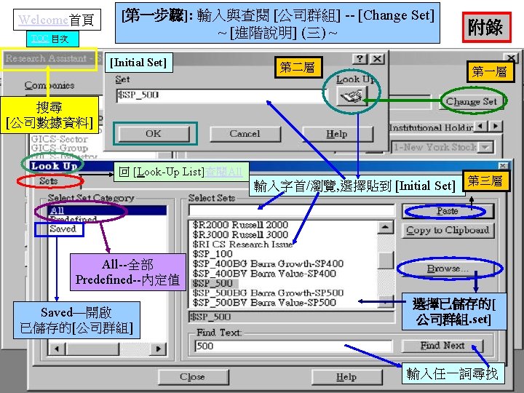Screen dimensions: 524x393
Task: Select the All set category
Action: [x=107, y=210]
